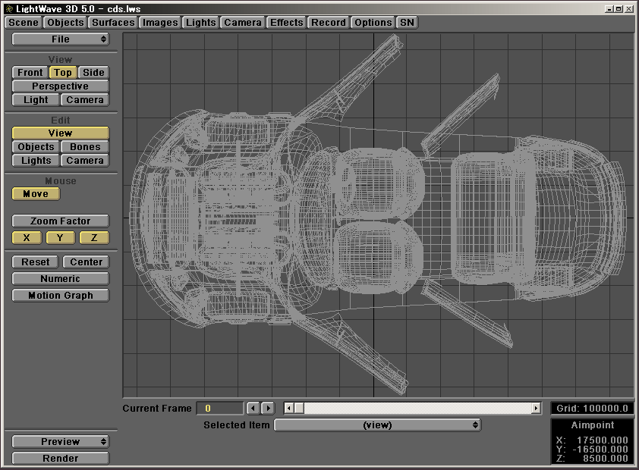
Task: Expand the Selected Item dropdown
Action: 377,425
